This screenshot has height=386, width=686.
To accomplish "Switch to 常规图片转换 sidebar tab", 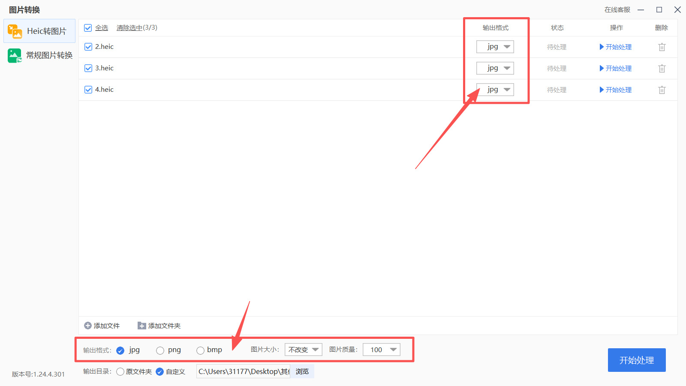I will click(39, 55).
